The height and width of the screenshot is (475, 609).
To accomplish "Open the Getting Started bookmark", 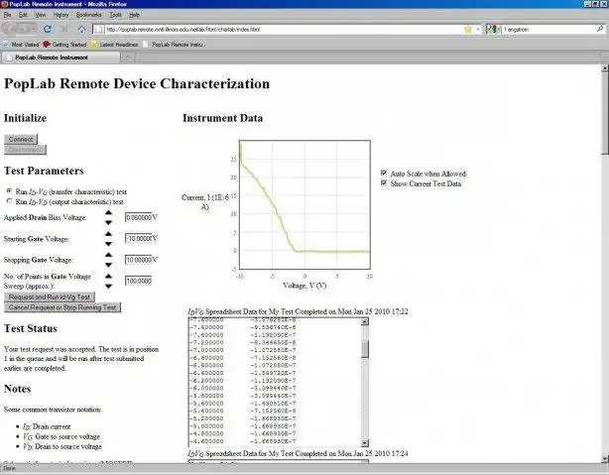I will click(64, 45).
